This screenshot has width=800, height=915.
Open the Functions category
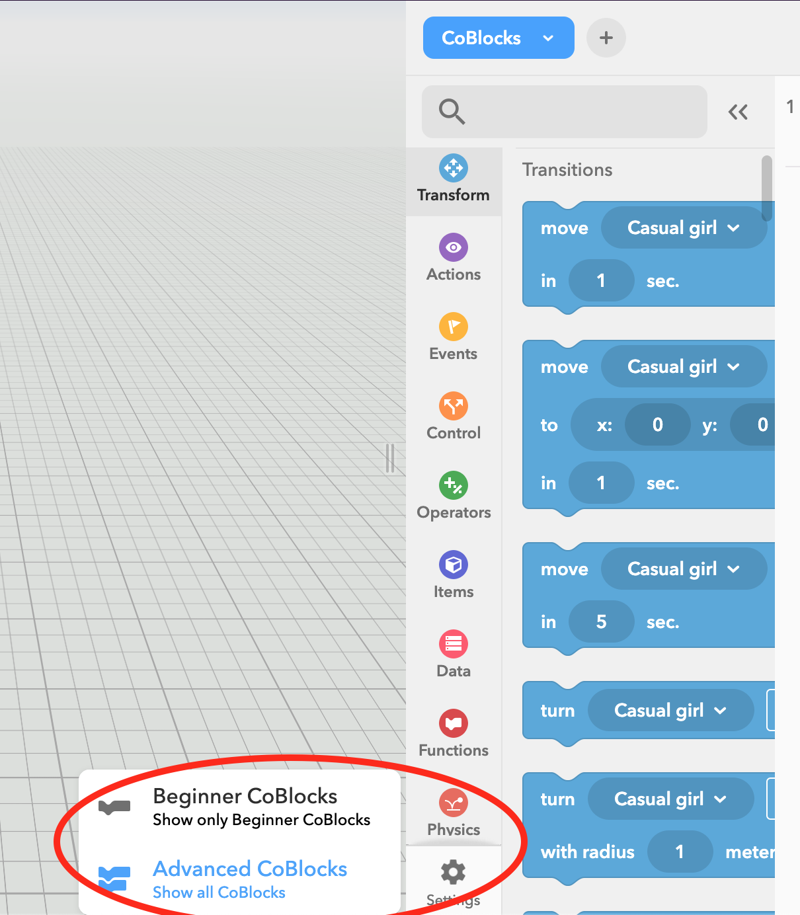(454, 735)
